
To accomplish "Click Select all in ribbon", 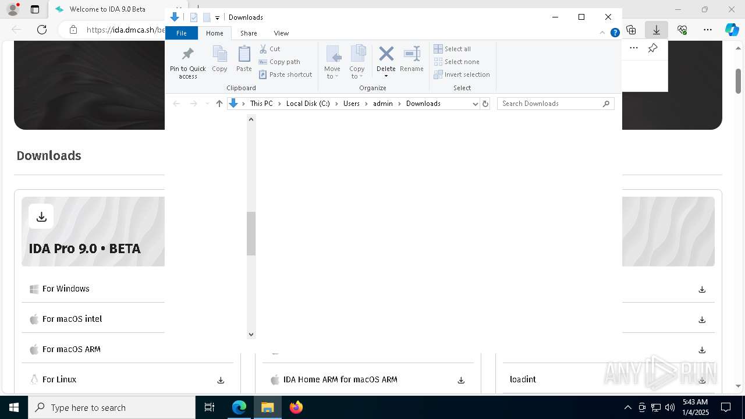I will coord(452,49).
